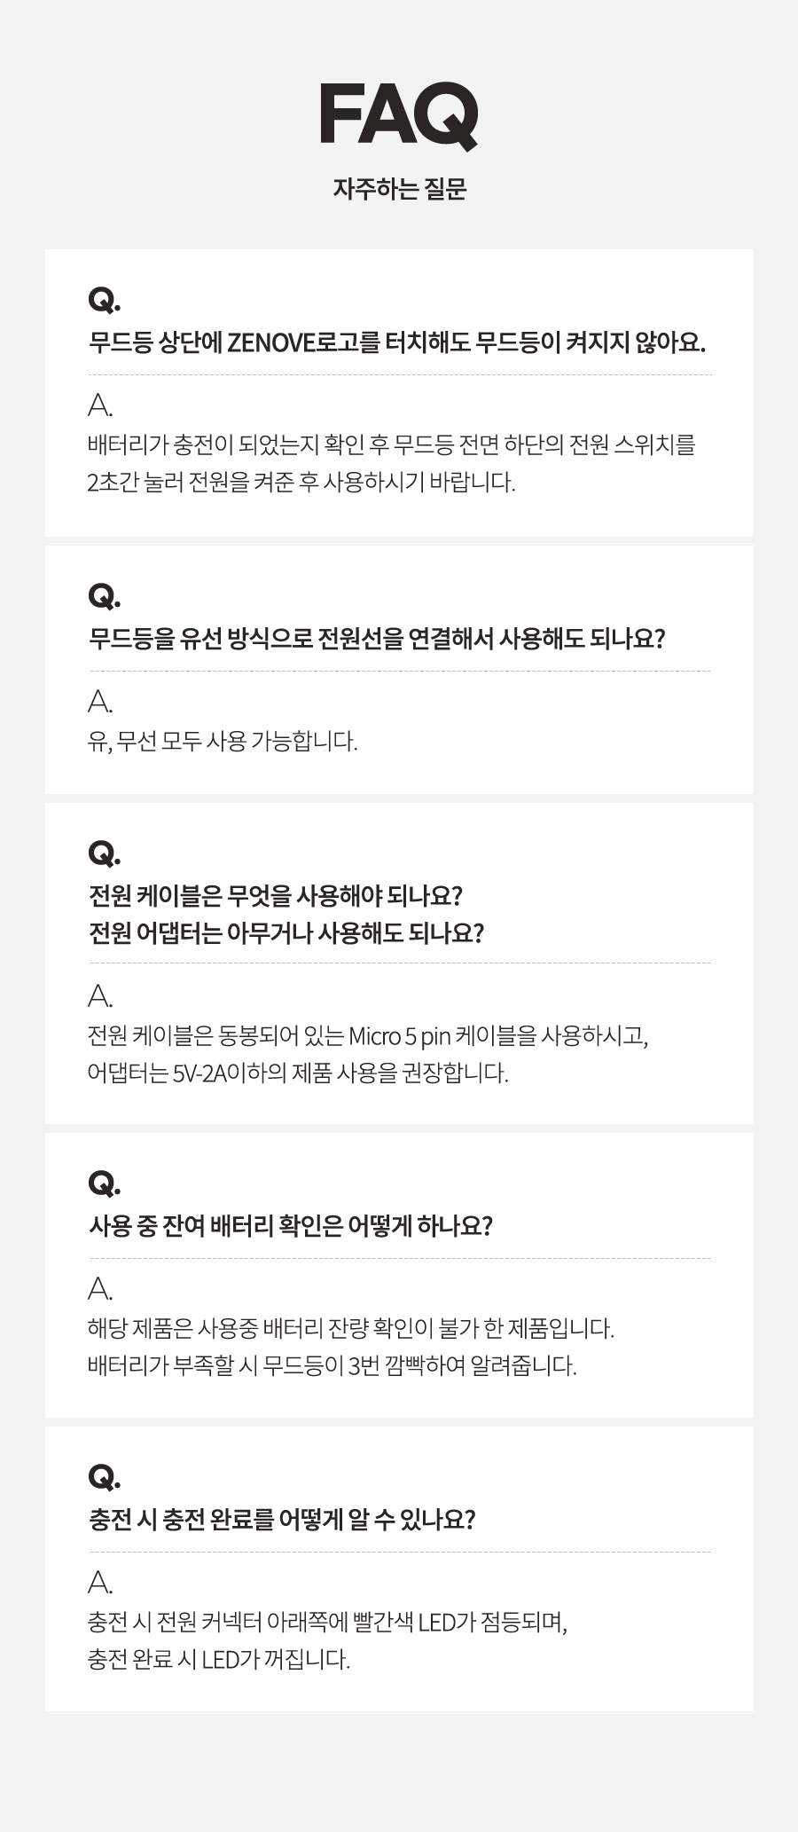Screen dimensions: 798x1832
Task: Click the Q mark above the 충전 완료 question
Action: (104, 1477)
